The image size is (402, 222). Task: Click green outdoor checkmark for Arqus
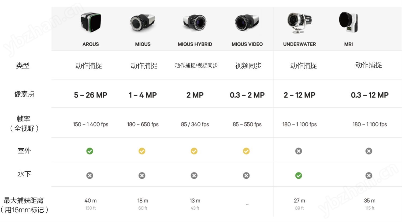tap(90, 151)
